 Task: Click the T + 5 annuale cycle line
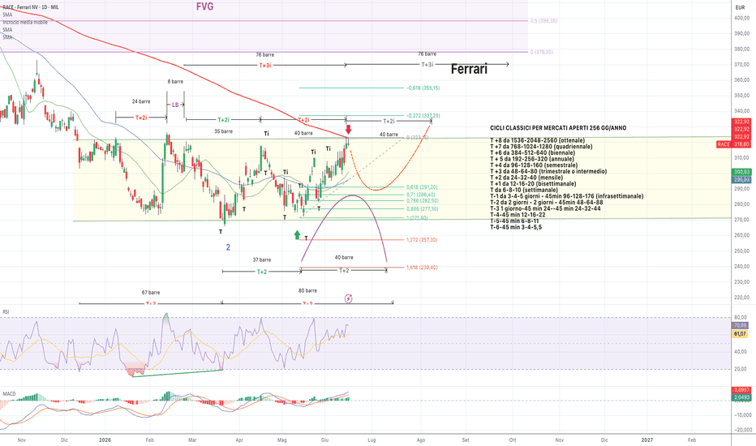(x=532, y=159)
